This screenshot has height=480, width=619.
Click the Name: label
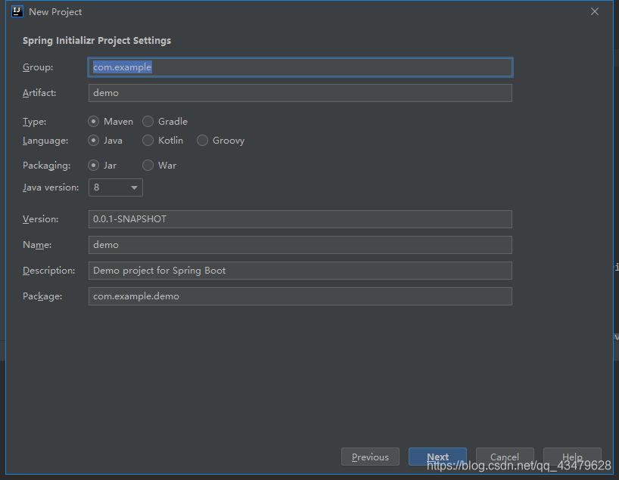pos(37,245)
